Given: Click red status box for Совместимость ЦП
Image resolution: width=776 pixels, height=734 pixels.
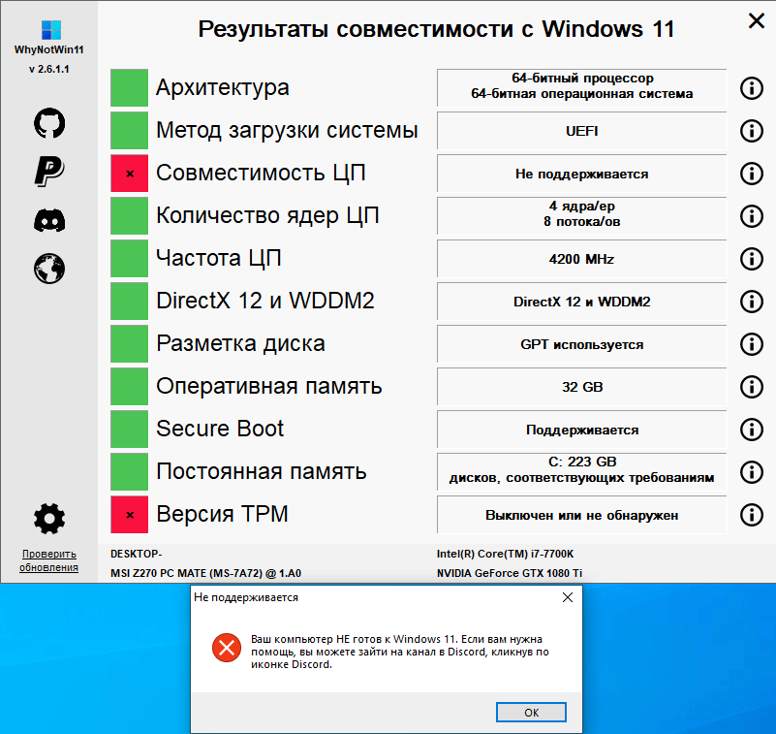Looking at the screenshot, I should tap(129, 174).
